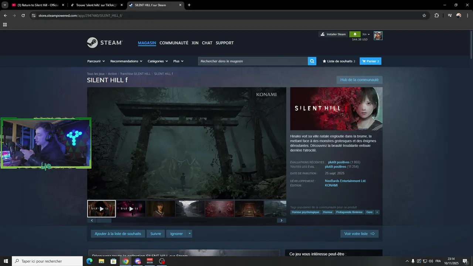The height and width of the screenshot is (266, 473).
Task: Click Hub de la communauté button
Action: coord(360,80)
